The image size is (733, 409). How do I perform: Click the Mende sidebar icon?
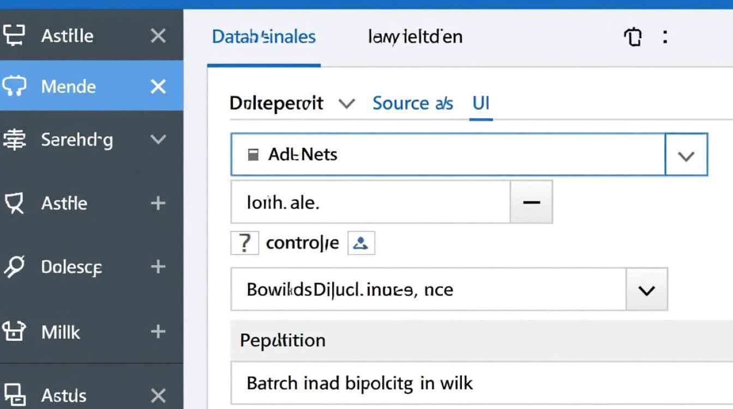14,86
